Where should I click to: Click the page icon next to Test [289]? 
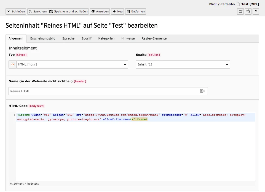tap(239, 4)
